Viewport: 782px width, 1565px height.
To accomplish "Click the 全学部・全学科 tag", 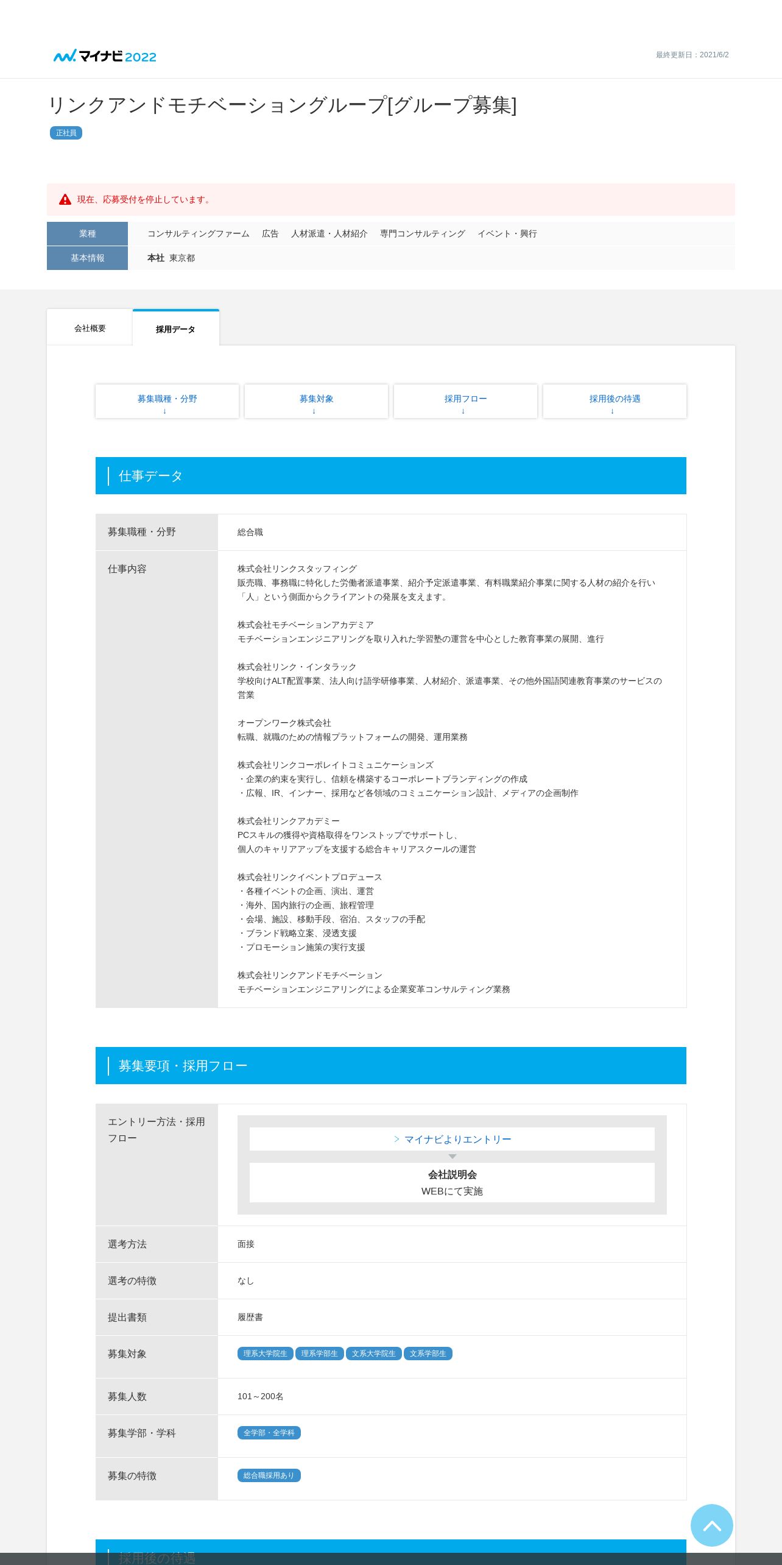I will coord(269,1433).
